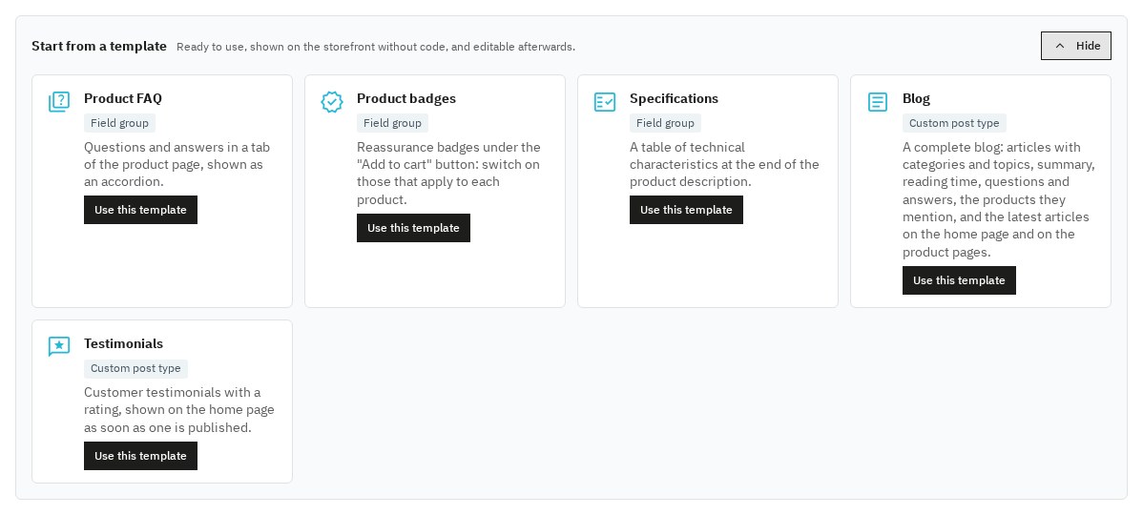The image size is (1143, 515).
Task: Use the Product FAQ template
Action: 140,210
